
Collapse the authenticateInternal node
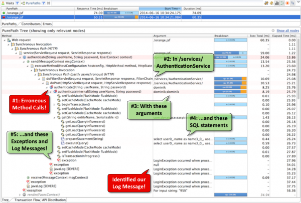51,92
